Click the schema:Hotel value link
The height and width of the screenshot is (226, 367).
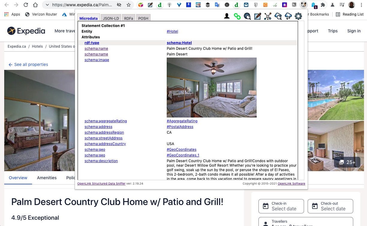click(179, 43)
